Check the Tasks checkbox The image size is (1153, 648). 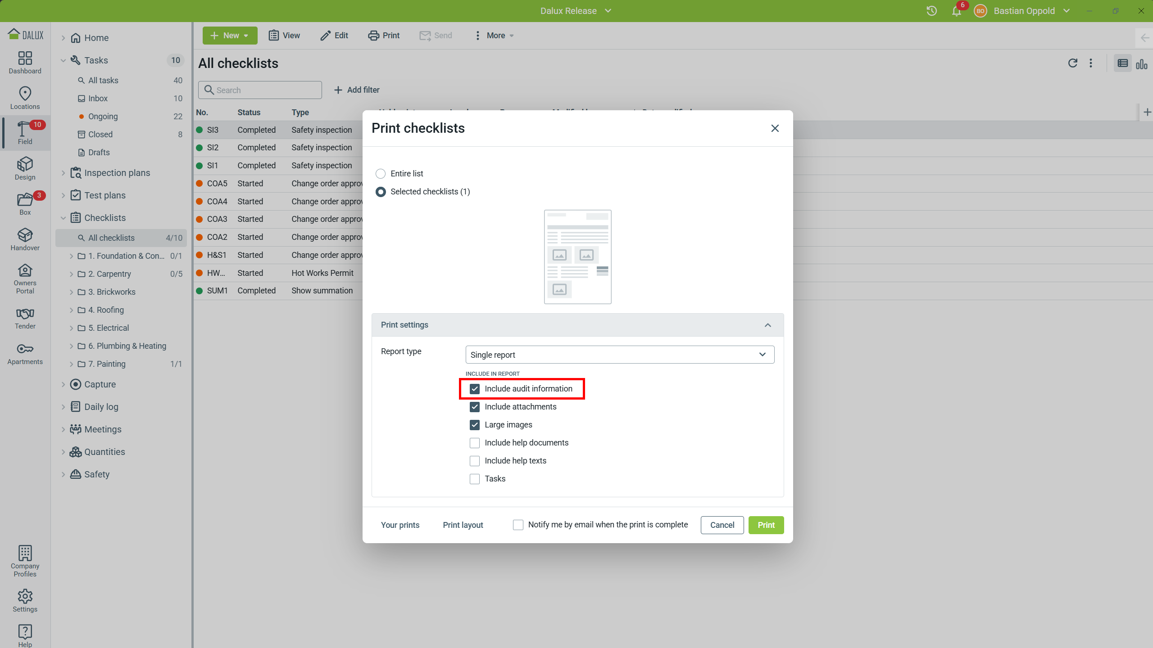coord(475,479)
